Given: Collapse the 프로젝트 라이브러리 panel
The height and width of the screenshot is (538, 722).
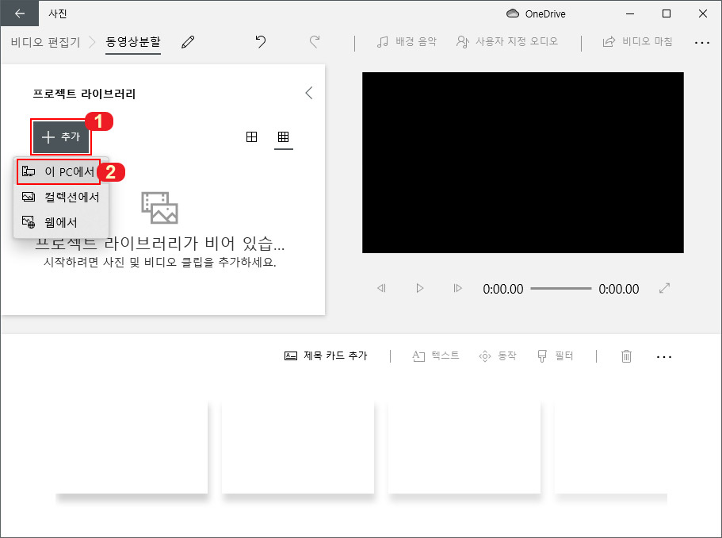Looking at the screenshot, I should tap(308, 93).
